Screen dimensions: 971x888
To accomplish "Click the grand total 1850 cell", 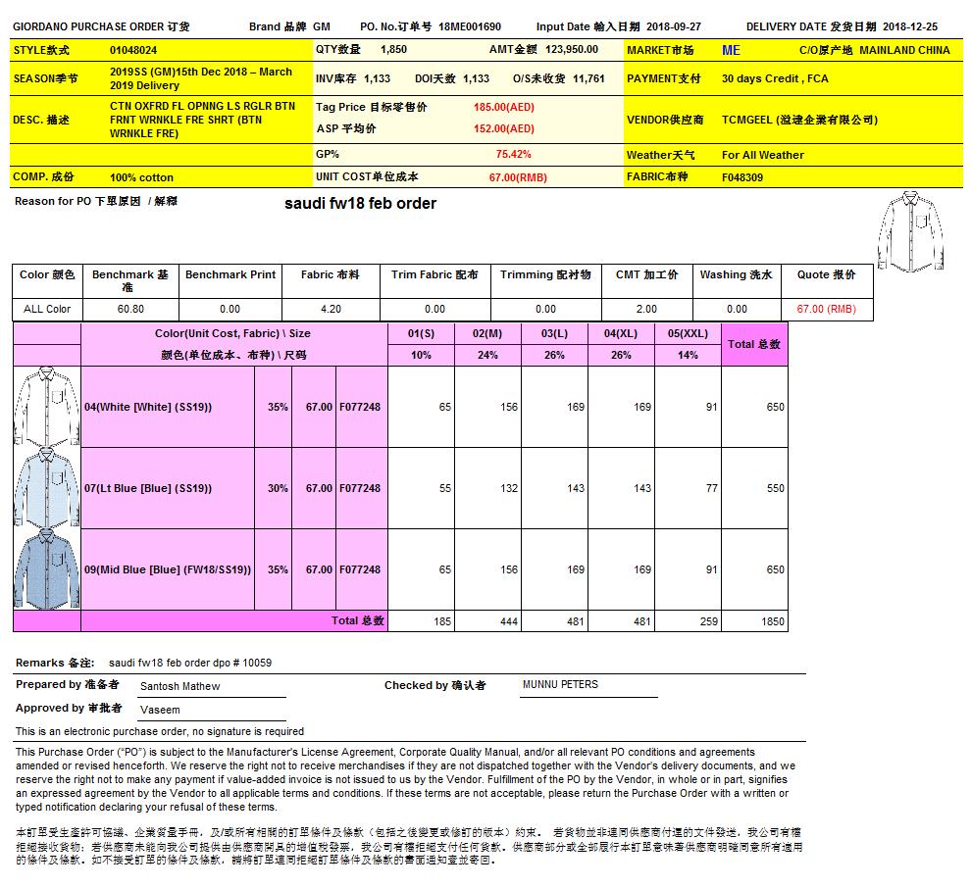I will click(773, 621).
